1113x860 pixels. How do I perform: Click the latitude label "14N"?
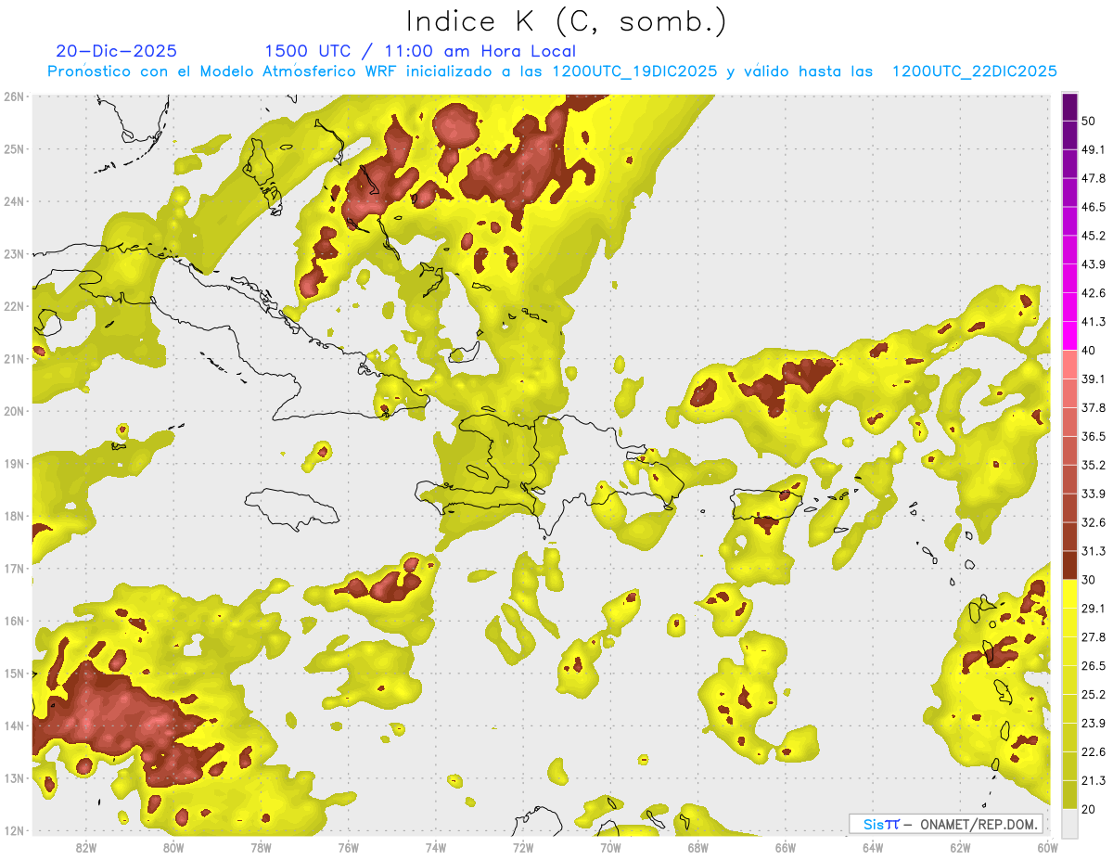(x=14, y=725)
